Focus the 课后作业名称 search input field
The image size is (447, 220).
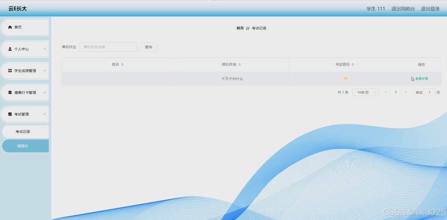click(108, 47)
